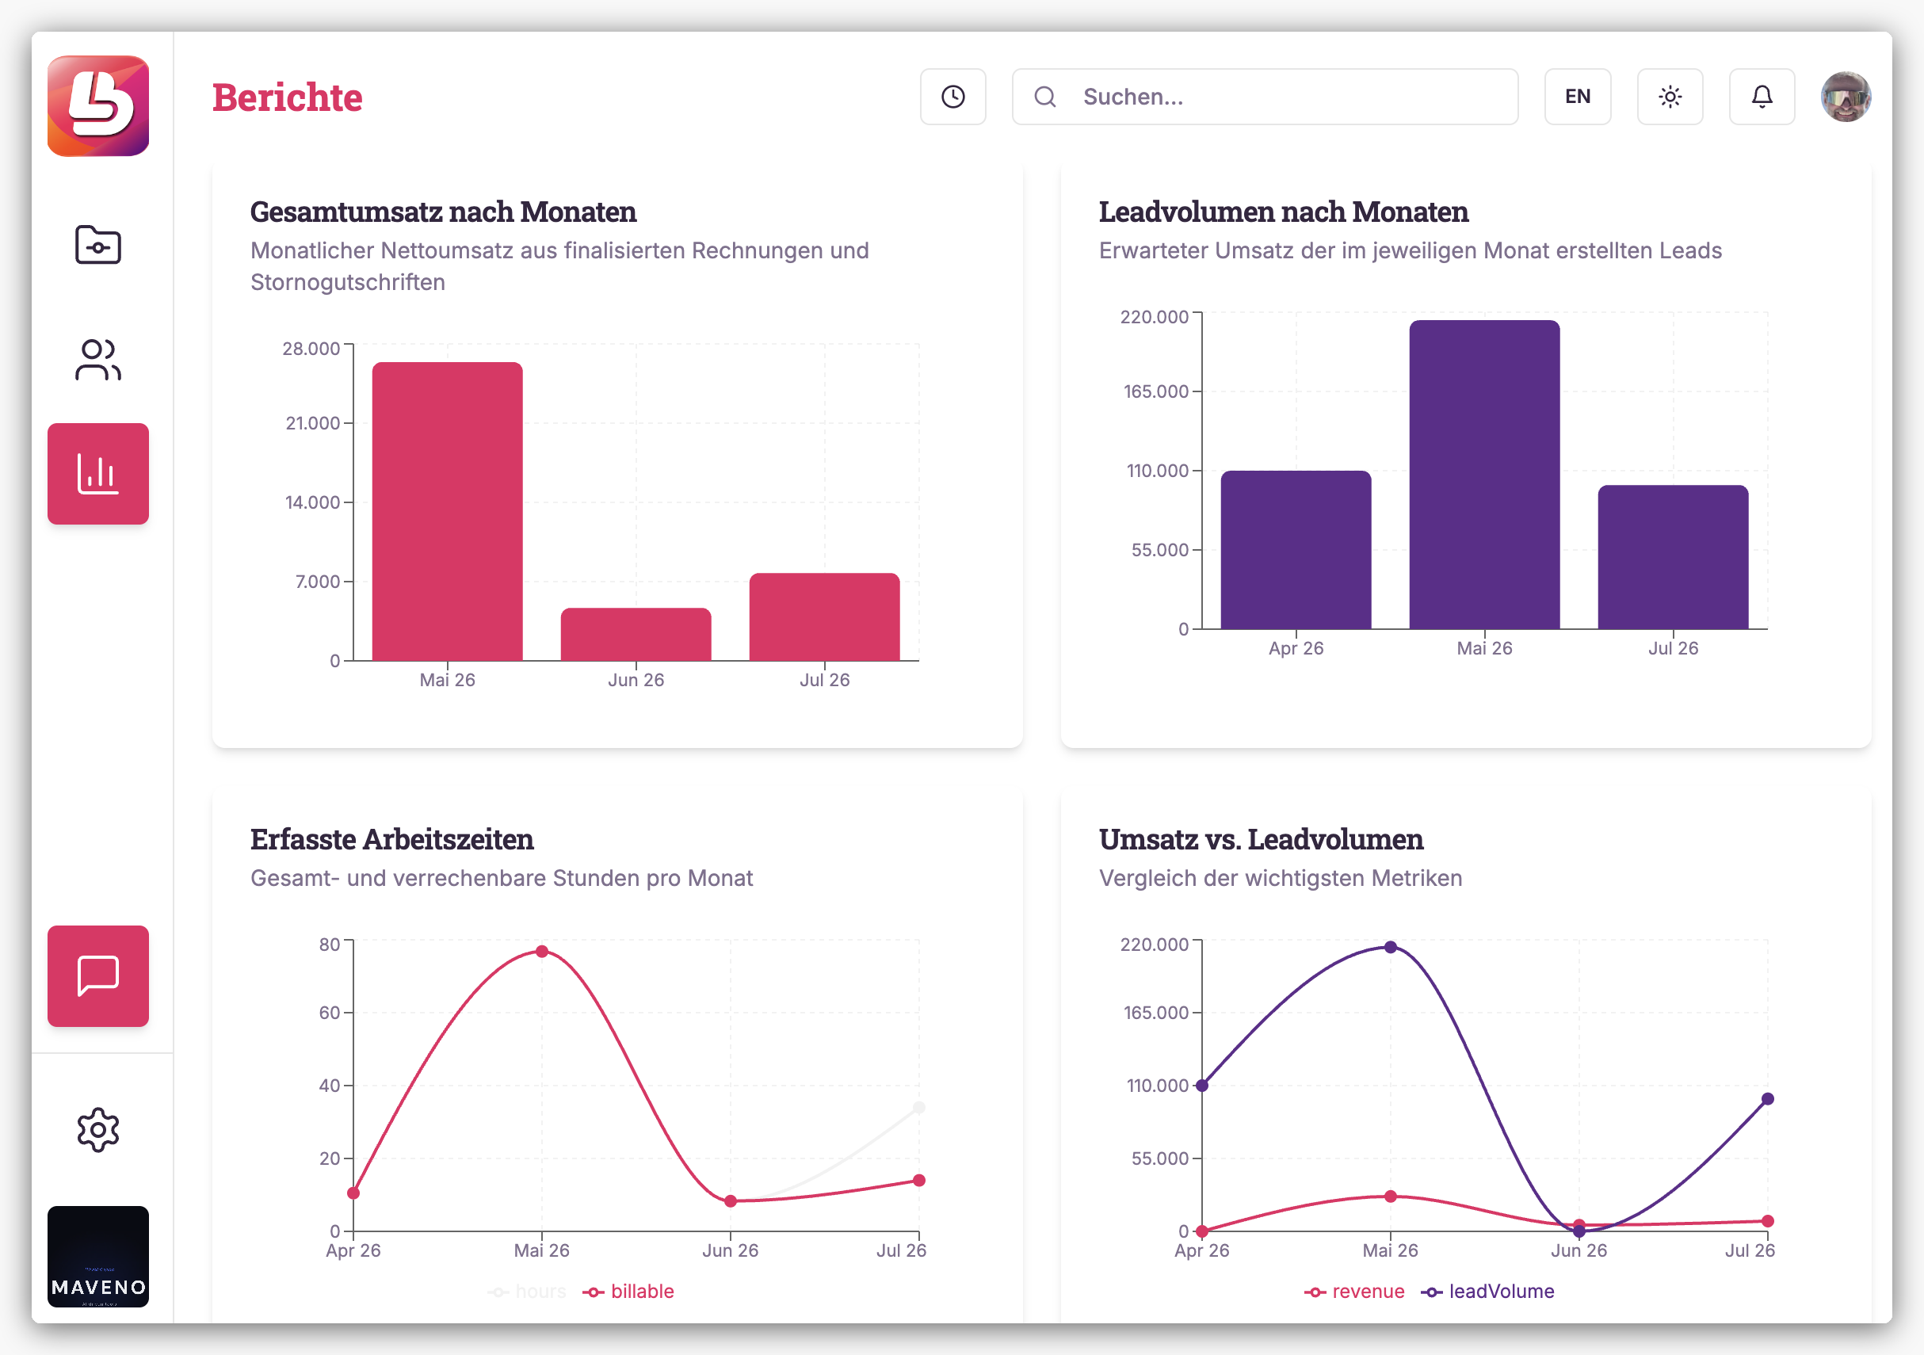Click the Mai 26 revenue bar
The width and height of the screenshot is (1924, 1355).
(x=448, y=511)
